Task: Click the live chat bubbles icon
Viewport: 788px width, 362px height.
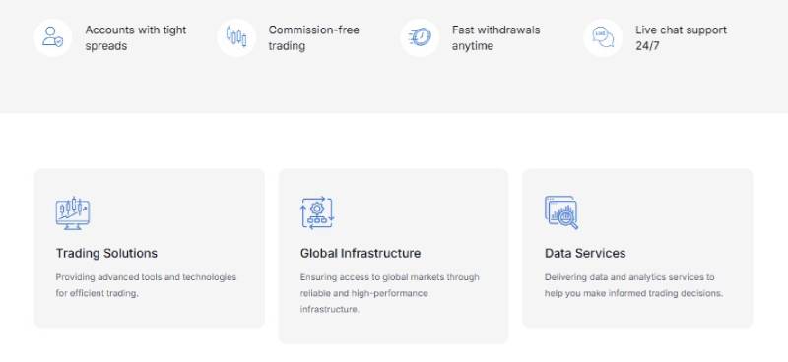Action: coord(603,37)
